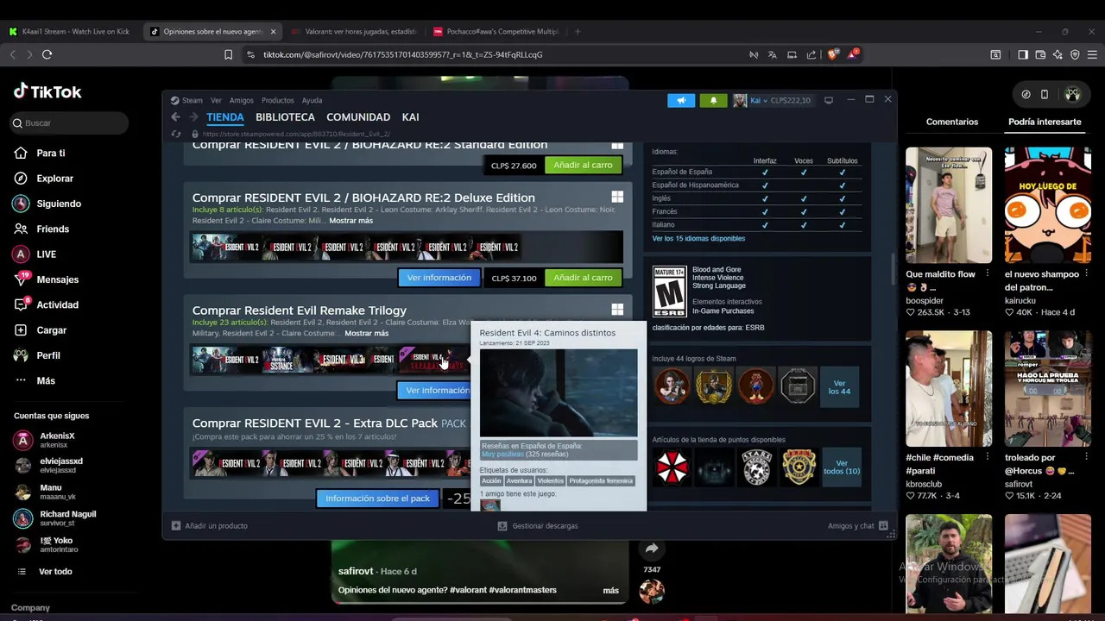Open troleado por @Horcus video thumbnail
Screen dimensions: 1105x621
1048,389
